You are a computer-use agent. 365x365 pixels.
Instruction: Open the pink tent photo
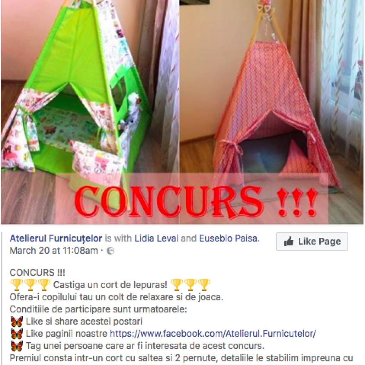271,112
